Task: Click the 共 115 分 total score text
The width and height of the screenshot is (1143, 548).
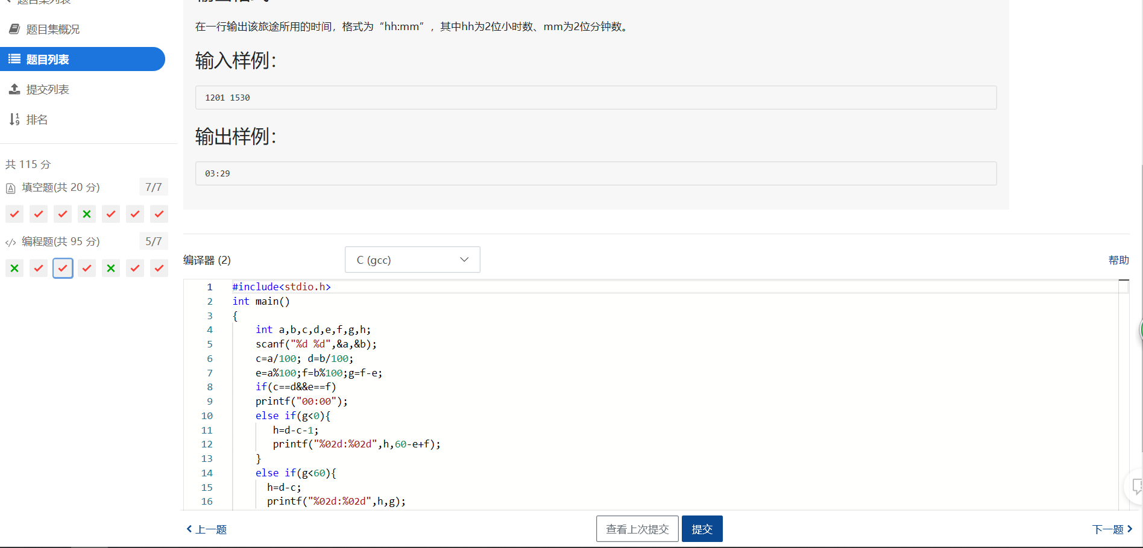Action: tap(28, 164)
